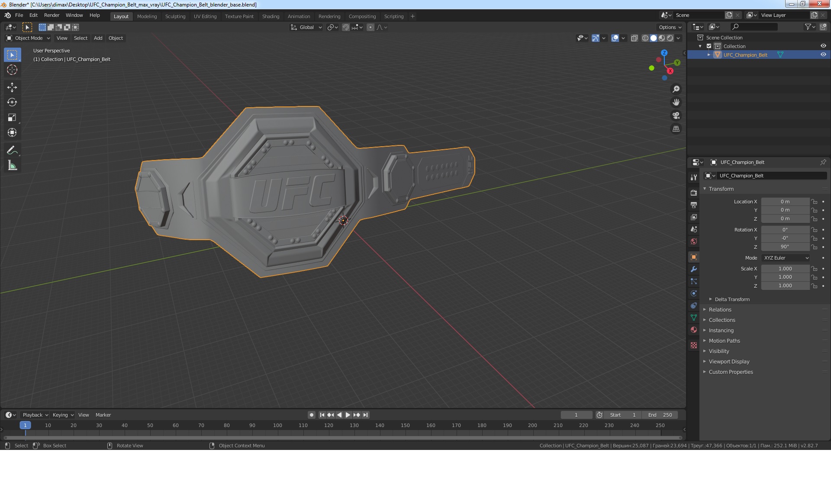
Task: Select the Transform tool icon
Action: click(x=12, y=132)
